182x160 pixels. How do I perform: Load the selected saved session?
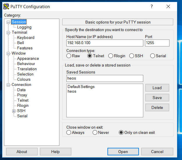coord(157,88)
